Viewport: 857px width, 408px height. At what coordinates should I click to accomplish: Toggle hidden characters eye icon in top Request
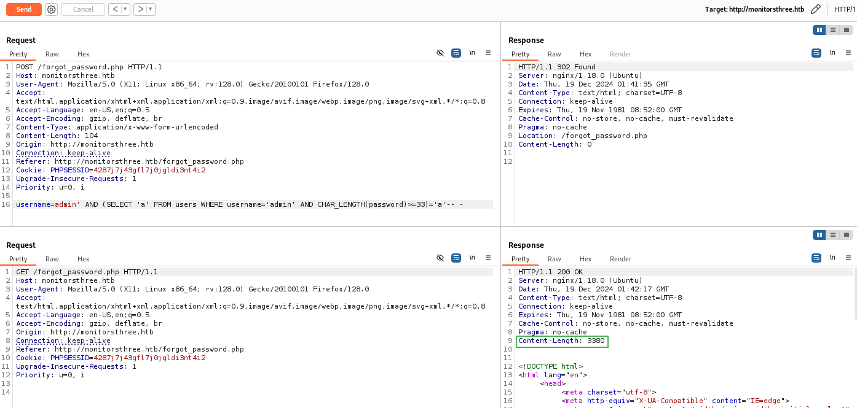(440, 53)
